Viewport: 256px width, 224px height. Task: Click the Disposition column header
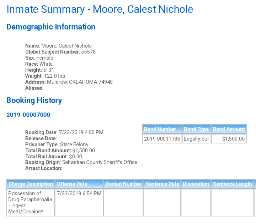[x=196, y=184]
